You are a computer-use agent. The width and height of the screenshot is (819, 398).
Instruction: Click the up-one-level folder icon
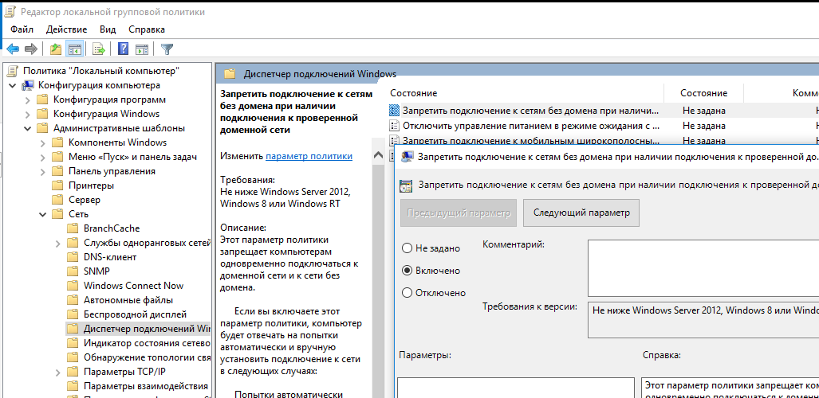(56, 49)
